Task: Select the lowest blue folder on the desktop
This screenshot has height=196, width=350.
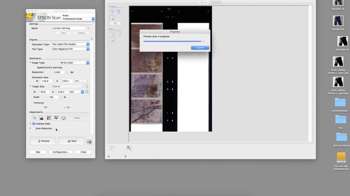Action: pos(341,137)
